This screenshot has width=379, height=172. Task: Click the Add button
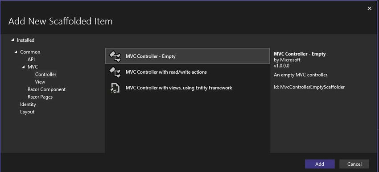[320, 164]
